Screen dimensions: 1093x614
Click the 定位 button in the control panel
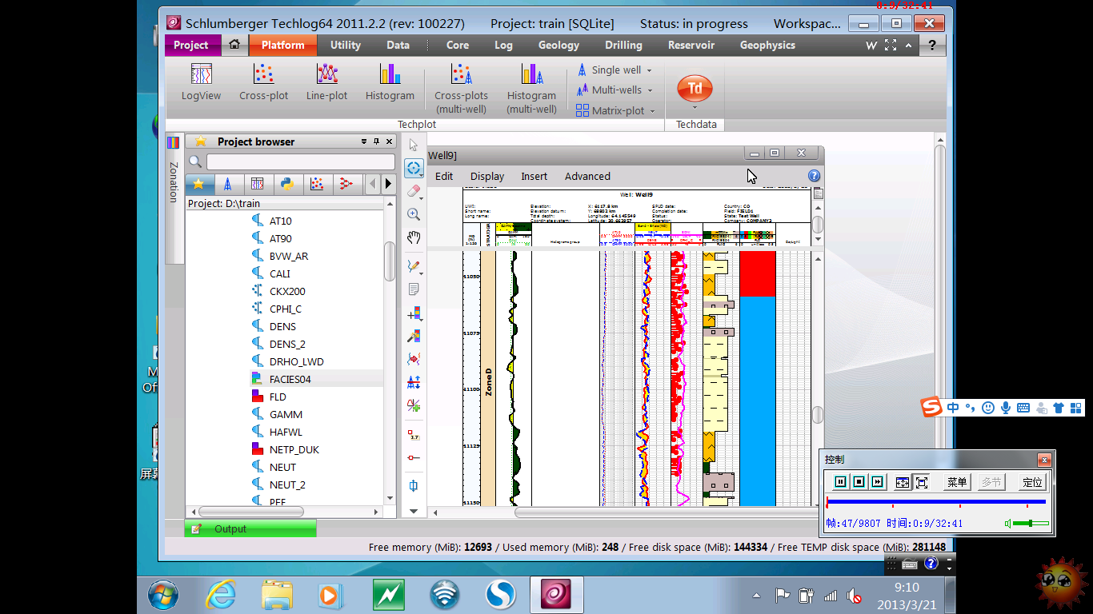click(x=1032, y=482)
